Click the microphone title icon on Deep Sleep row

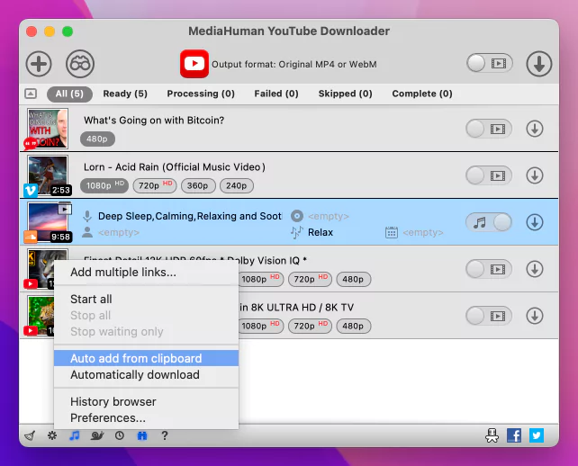87,216
